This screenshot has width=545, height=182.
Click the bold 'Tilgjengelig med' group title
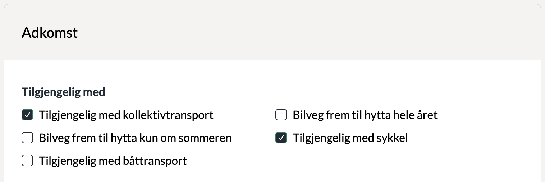point(63,92)
